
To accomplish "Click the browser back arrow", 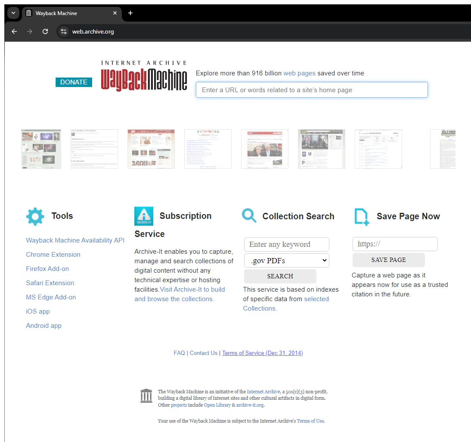I will click(14, 31).
